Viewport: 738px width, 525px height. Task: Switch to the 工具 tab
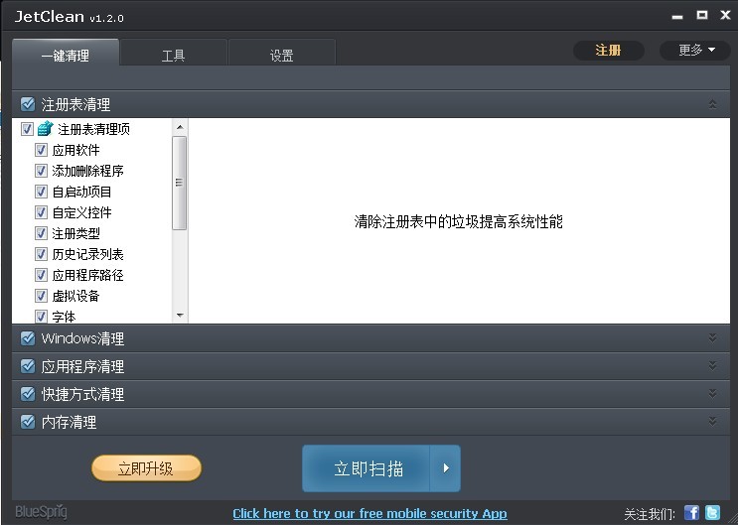coord(174,56)
